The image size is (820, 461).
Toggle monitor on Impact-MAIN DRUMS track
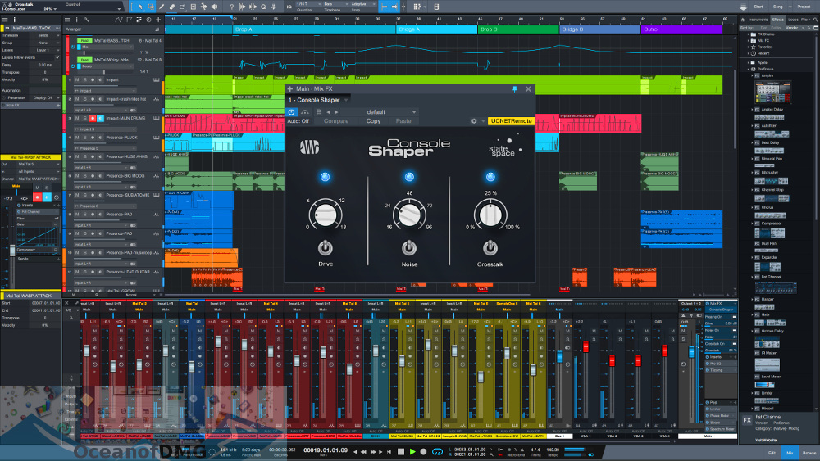click(100, 119)
